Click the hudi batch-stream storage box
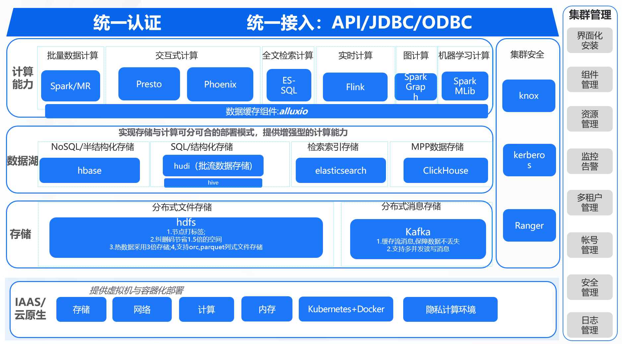The width and height of the screenshot is (622, 344). tap(213, 166)
